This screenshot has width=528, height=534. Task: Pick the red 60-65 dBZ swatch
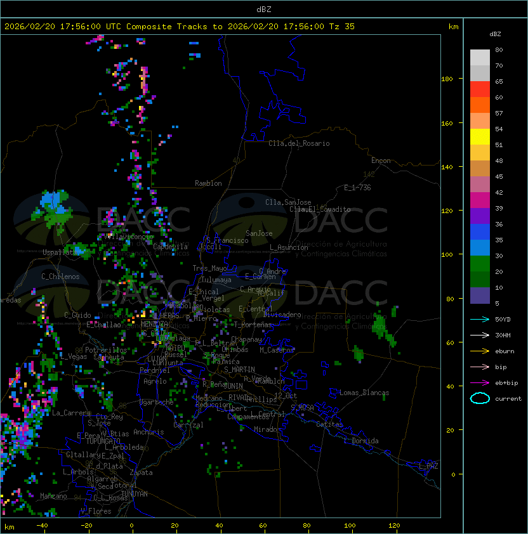(x=480, y=89)
